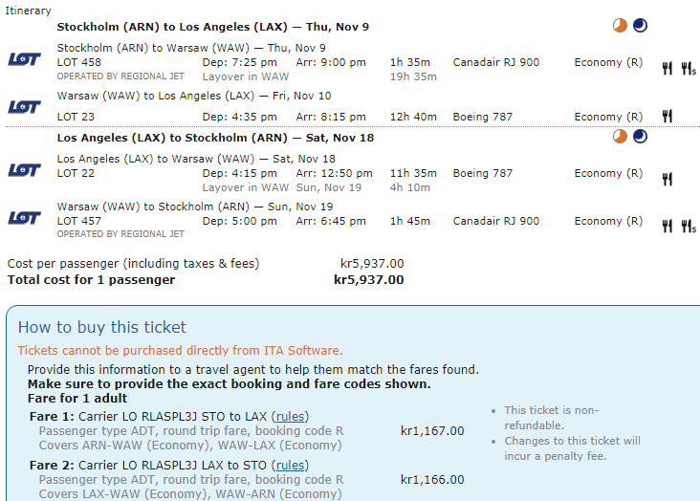Viewport: 700px width, 501px height.
Task: Open the rules link for Fare 1
Action: coord(289,417)
